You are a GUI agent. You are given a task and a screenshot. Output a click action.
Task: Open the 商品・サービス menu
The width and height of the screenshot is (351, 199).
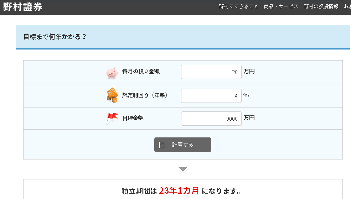point(281,7)
